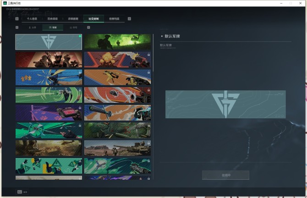Click next-tab key icon right of top tabs
This screenshot has width=307, height=198.
pyautogui.click(x=129, y=19)
